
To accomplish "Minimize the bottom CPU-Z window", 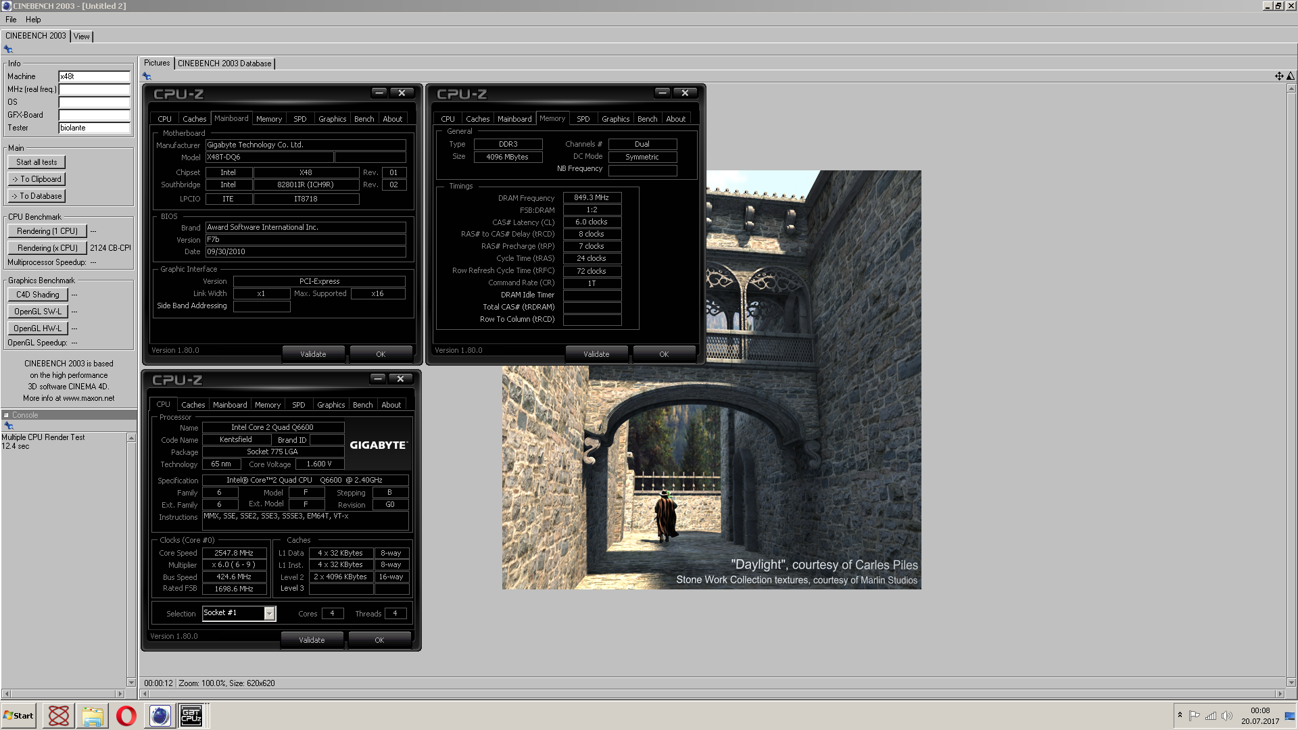I will point(378,379).
